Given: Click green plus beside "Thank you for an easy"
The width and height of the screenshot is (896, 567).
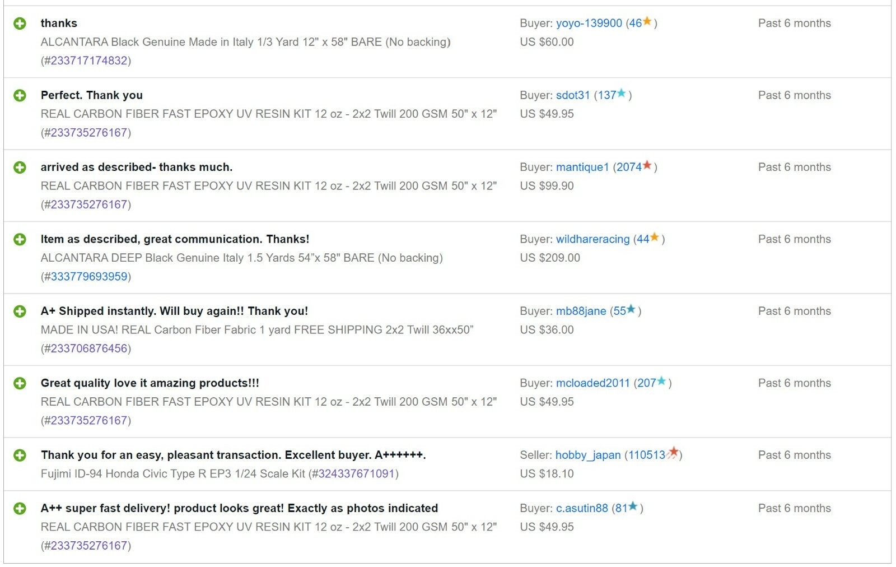Looking at the screenshot, I should tap(20, 456).
